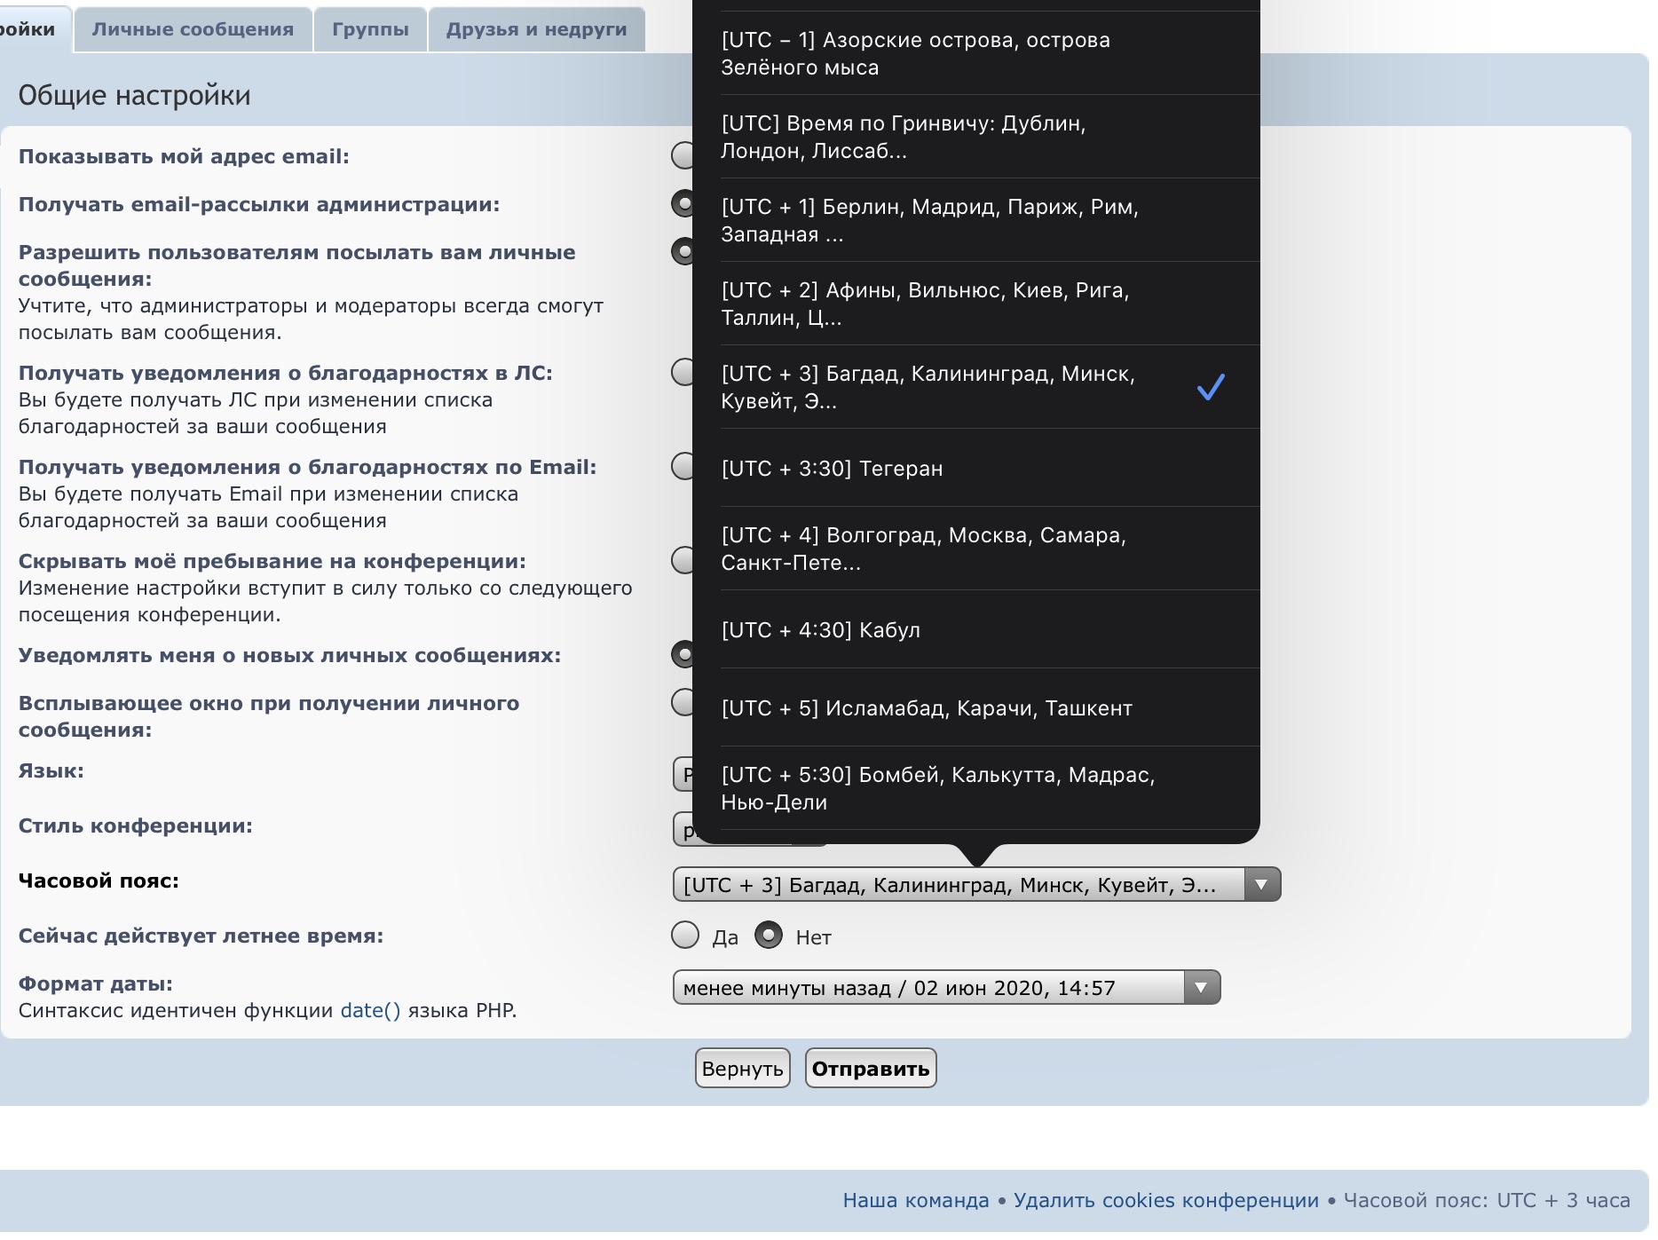Click the Удалить cookies конференции link

[x=1165, y=1201]
